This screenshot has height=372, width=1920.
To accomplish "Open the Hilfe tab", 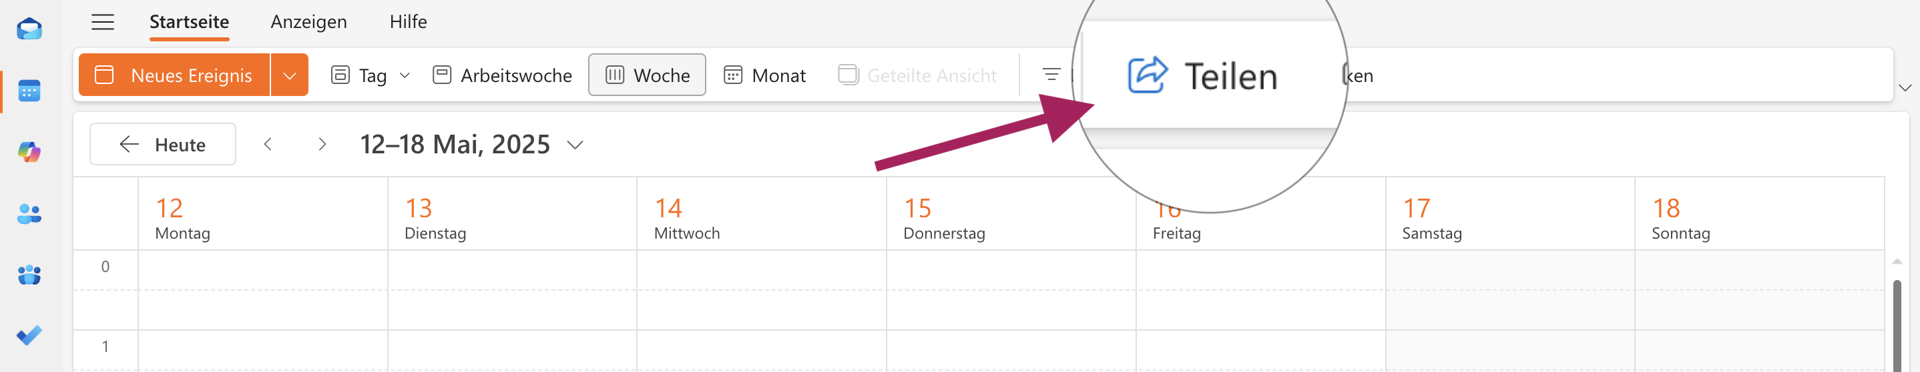I will pyautogui.click(x=408, y=22).
